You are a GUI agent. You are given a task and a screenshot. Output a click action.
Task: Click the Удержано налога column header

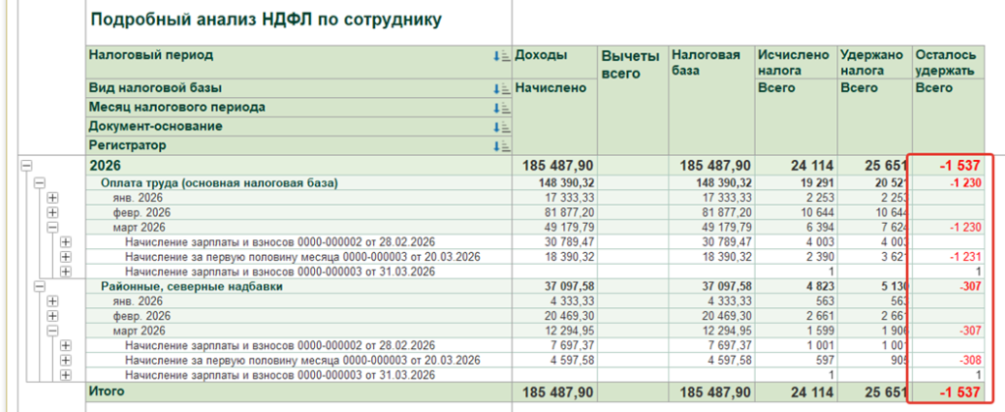874,63
